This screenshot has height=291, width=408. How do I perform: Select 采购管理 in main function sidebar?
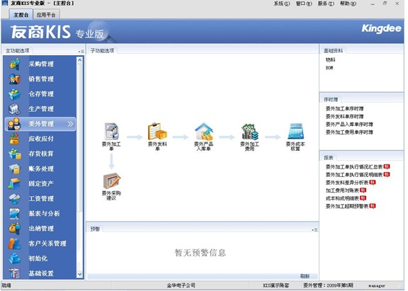tap(40, 64)
